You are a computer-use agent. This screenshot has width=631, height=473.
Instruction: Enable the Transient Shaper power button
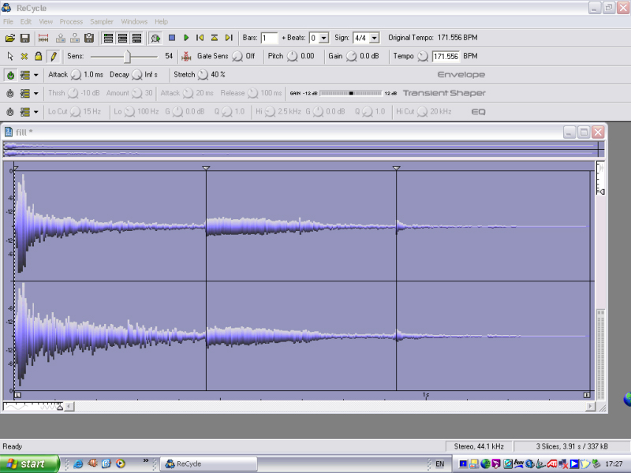[x=10, y=93]
